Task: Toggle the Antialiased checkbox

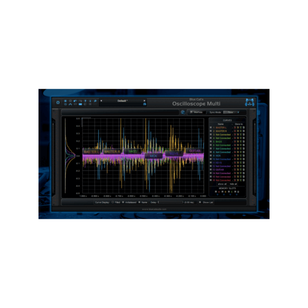Action: tap(123, 202)
